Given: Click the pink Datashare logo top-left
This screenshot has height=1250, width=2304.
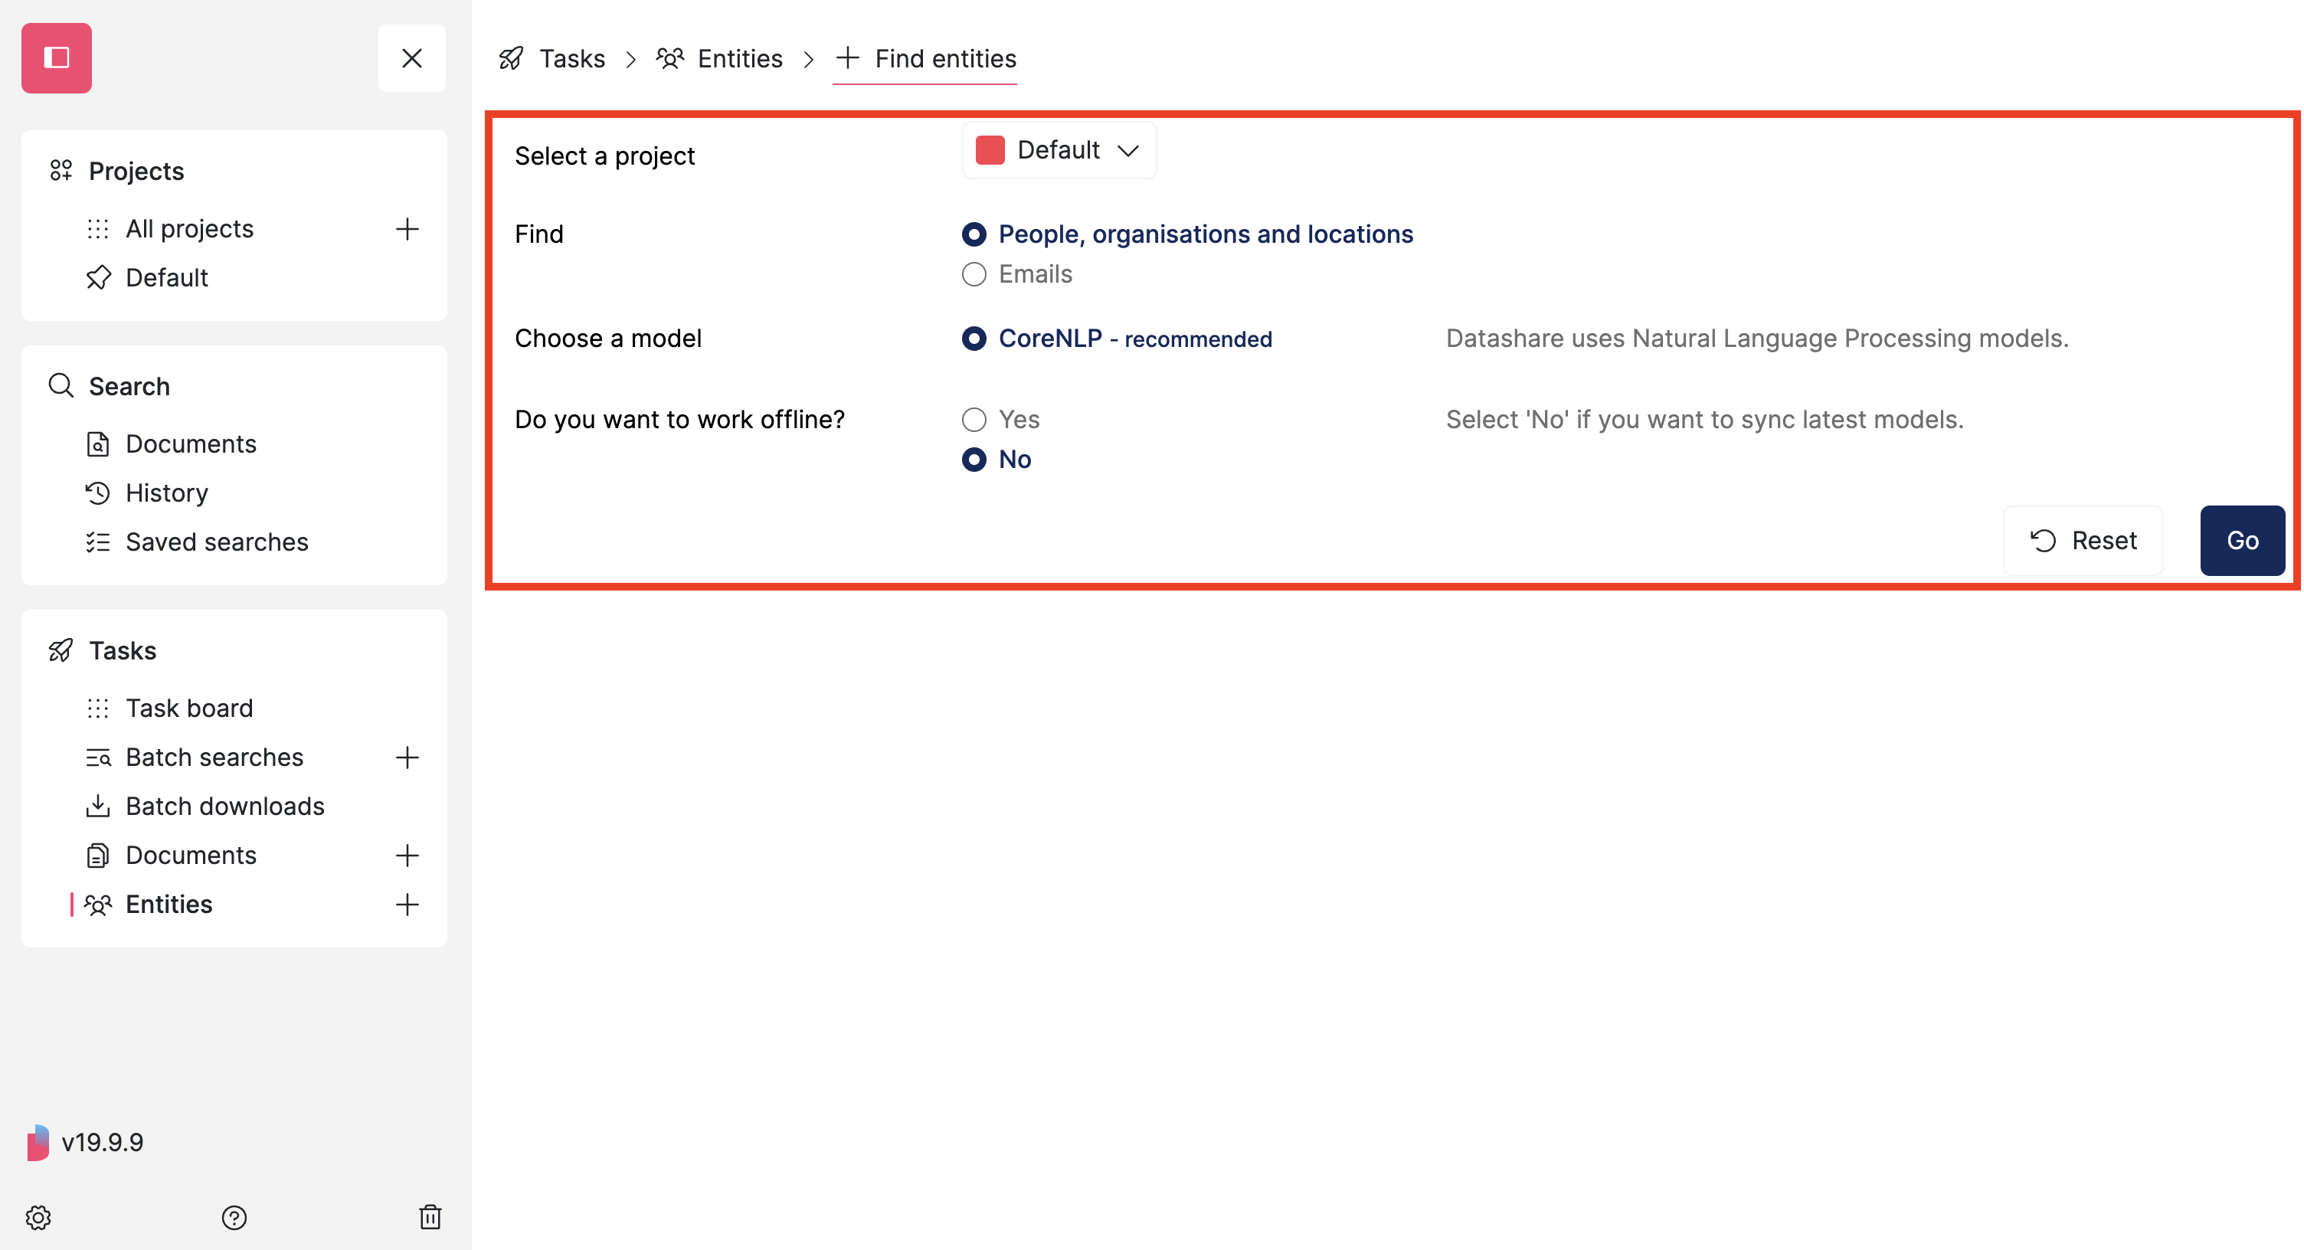Looking at the screenshot, I should pos(57,57).
